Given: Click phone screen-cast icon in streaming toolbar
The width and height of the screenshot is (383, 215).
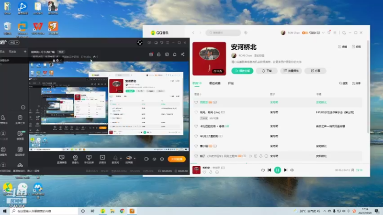Looking at the screenshot, I should point(89,159).
